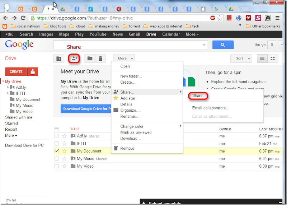Click the Drive search input field
This screenshot has height=205, width=287.
[131, 45]
